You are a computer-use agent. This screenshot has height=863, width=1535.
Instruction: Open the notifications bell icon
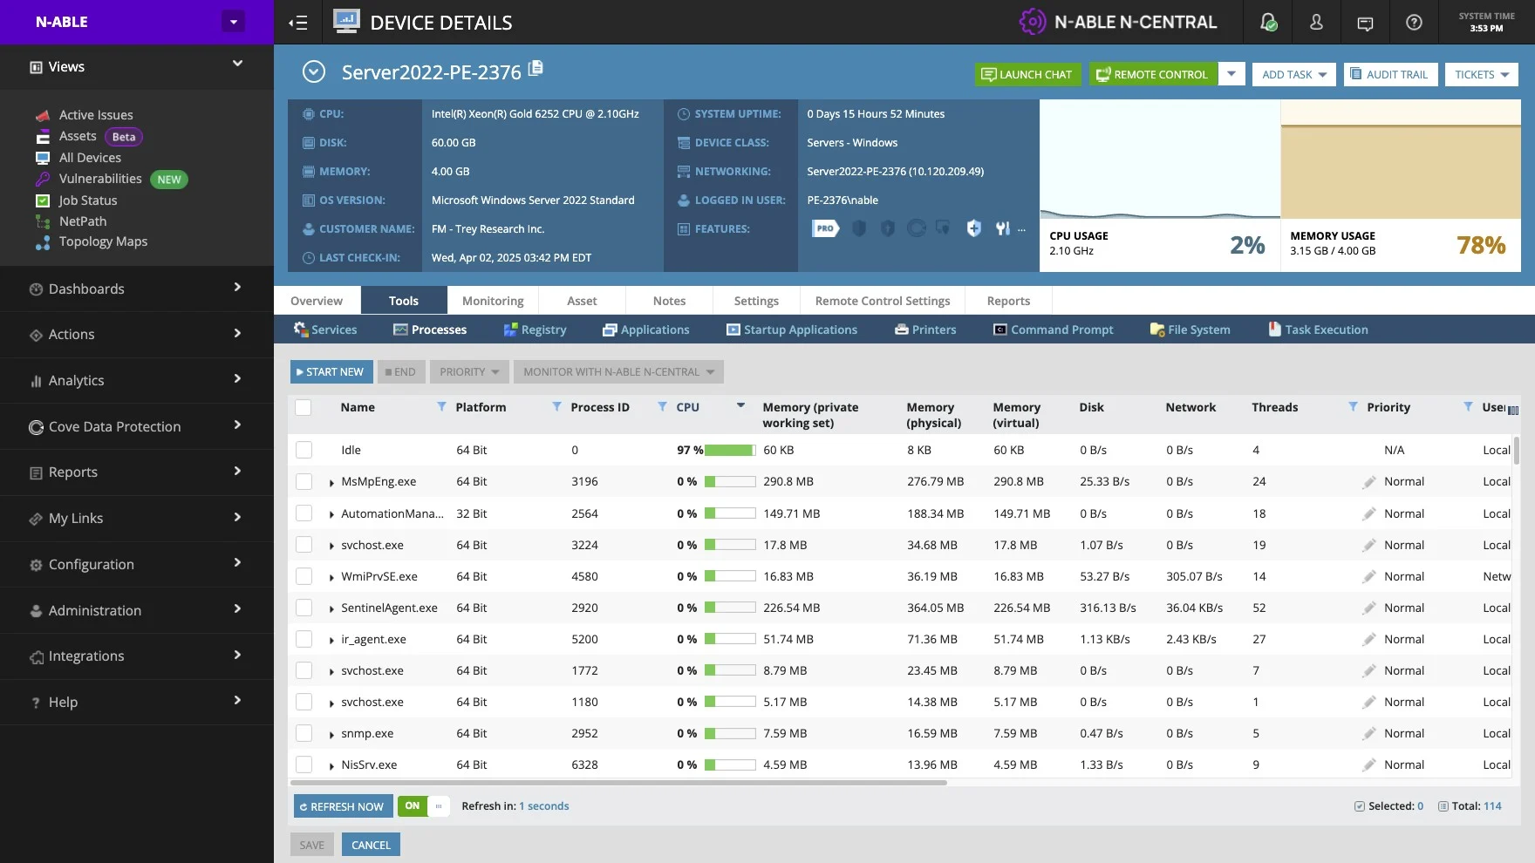coord(1269,23)
